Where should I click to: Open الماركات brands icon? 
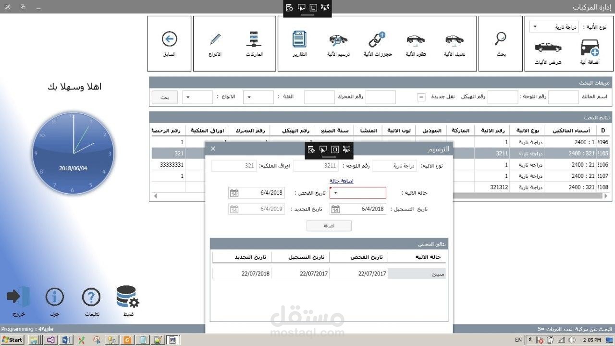tap(254, 38)
